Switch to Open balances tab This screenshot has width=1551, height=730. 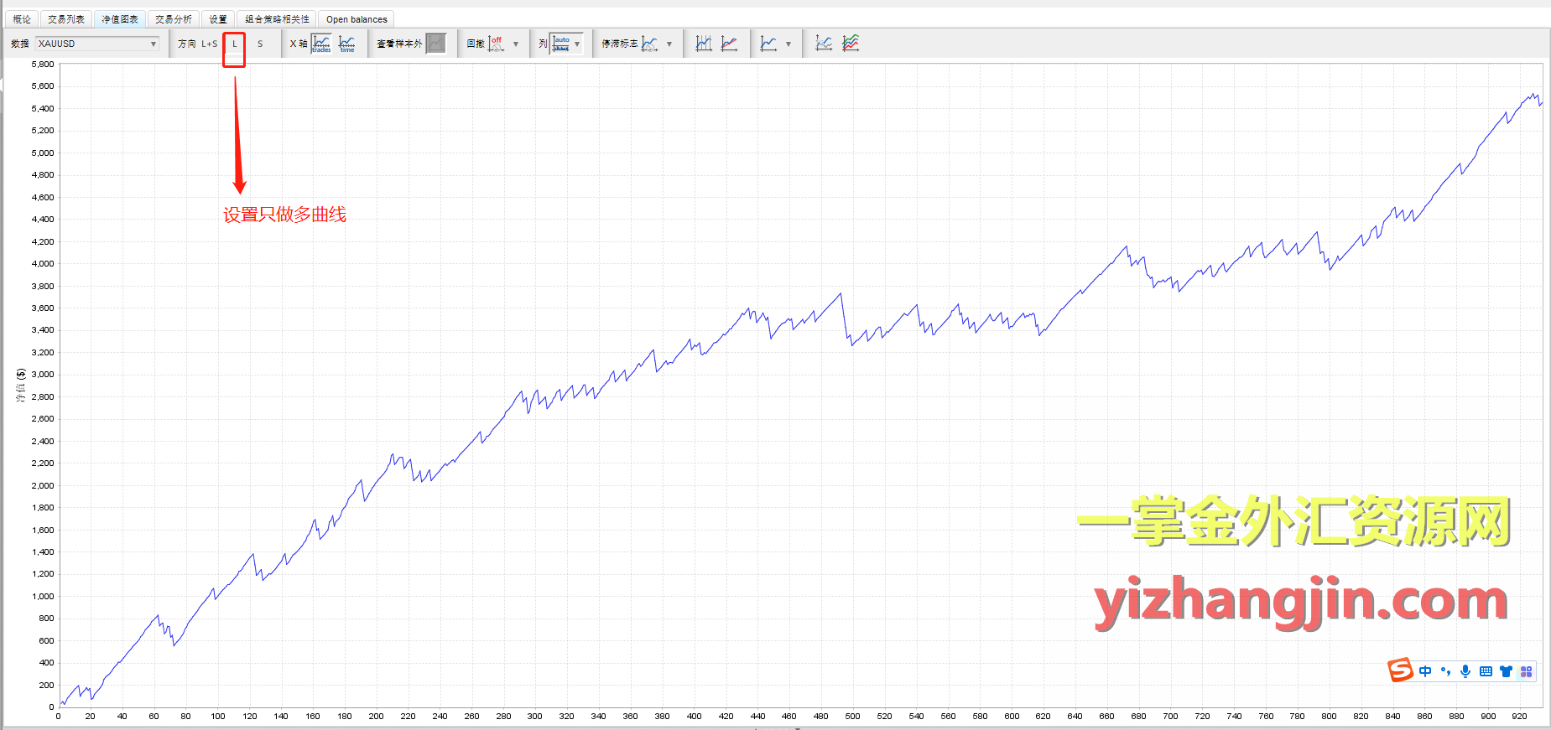(357, 18)
